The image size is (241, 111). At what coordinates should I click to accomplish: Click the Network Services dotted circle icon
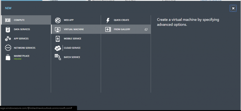[8, 48]
